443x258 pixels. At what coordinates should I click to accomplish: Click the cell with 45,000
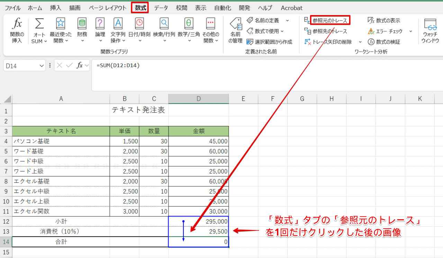tap(199, 141)
